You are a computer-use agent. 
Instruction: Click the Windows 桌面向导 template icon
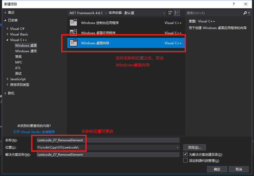click(x=74, y=43)
